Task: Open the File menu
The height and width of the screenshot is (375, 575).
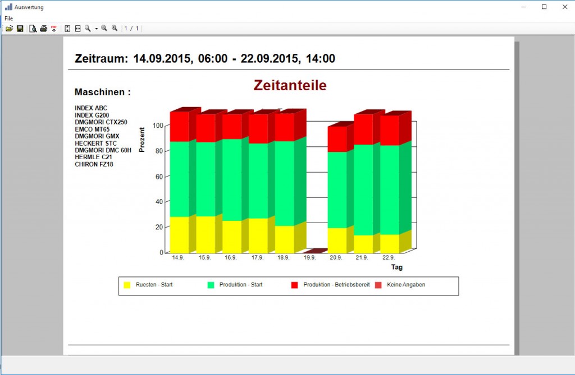Action: coord(8,18)
